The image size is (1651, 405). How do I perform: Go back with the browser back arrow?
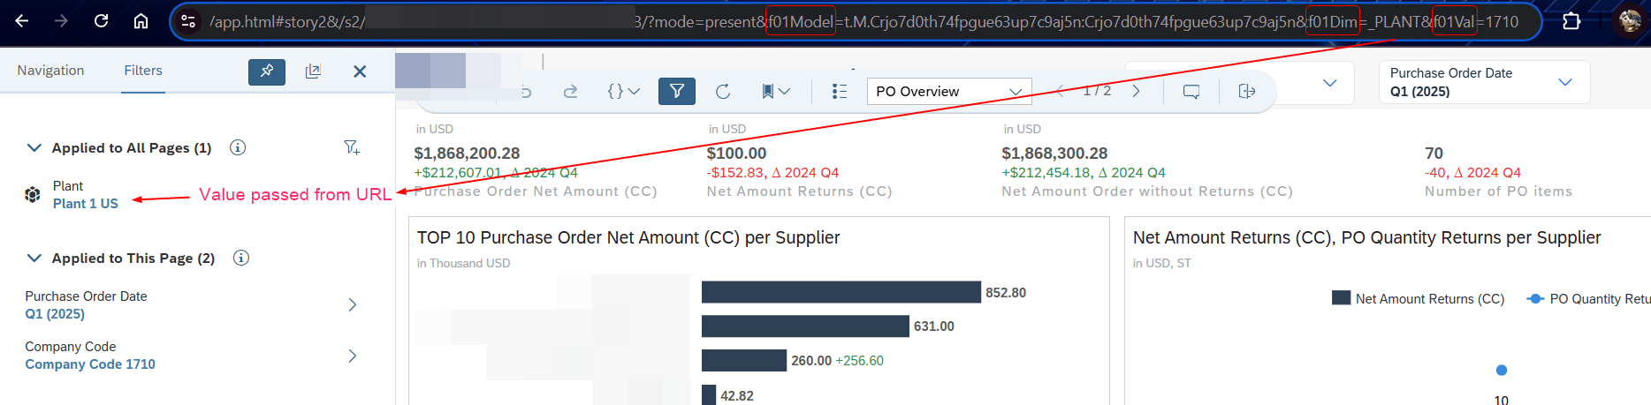tap(22, 21)
